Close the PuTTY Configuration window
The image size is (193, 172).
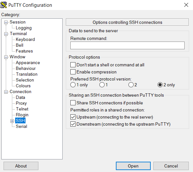click(186, 5)
